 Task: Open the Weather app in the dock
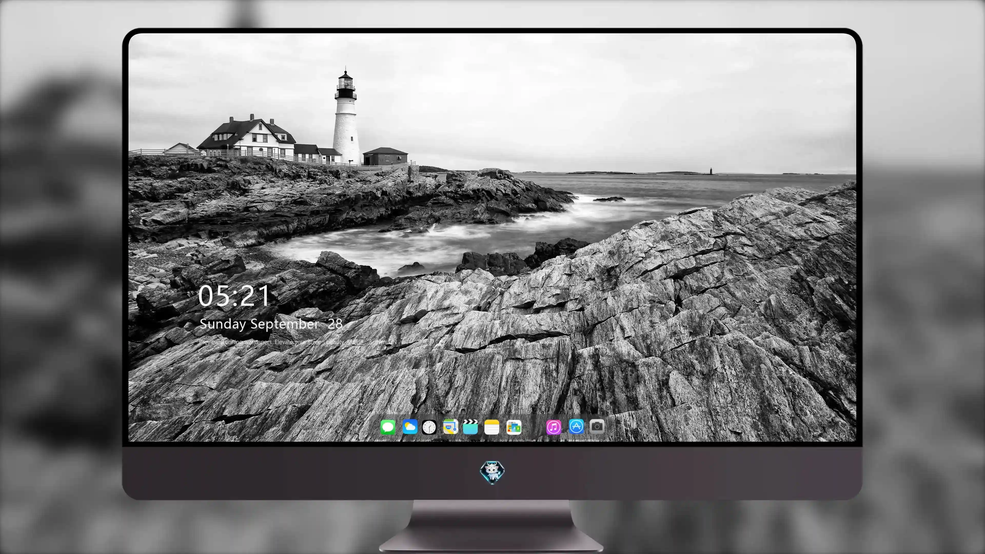[x=410, y=427]
